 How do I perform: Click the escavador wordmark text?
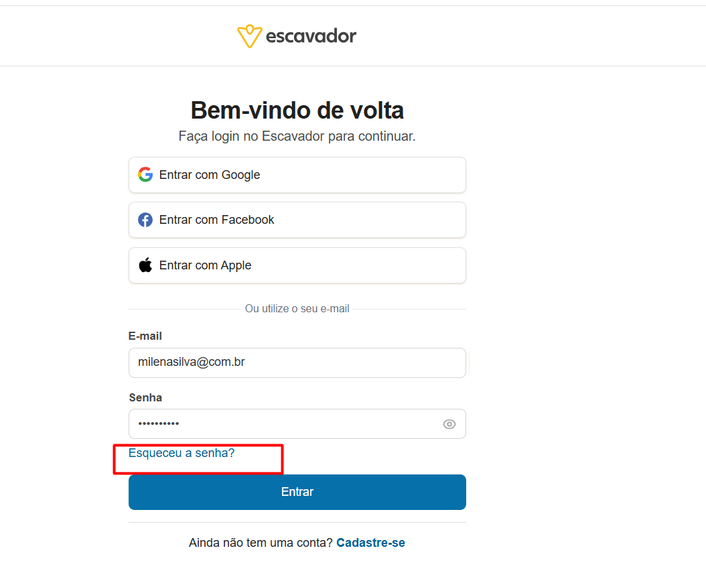tap(311, 36)
